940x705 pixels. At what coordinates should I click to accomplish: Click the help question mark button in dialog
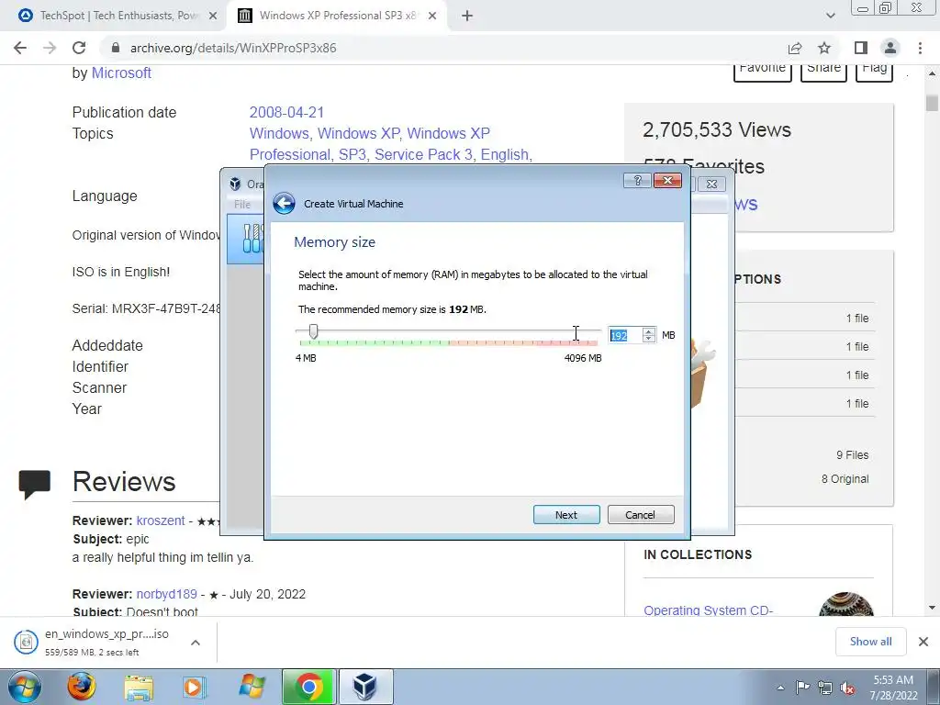click(x=637, y=181)
